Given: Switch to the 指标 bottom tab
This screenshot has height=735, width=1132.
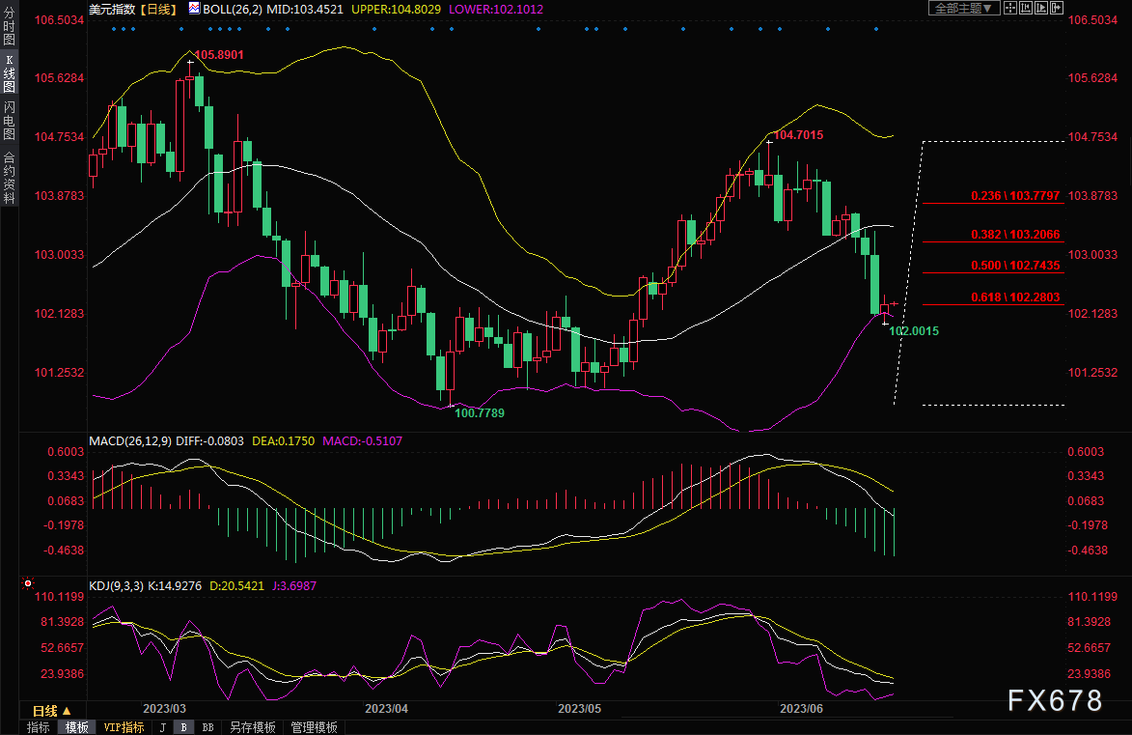Looking at the screenshot, I should tap(39, 727).
